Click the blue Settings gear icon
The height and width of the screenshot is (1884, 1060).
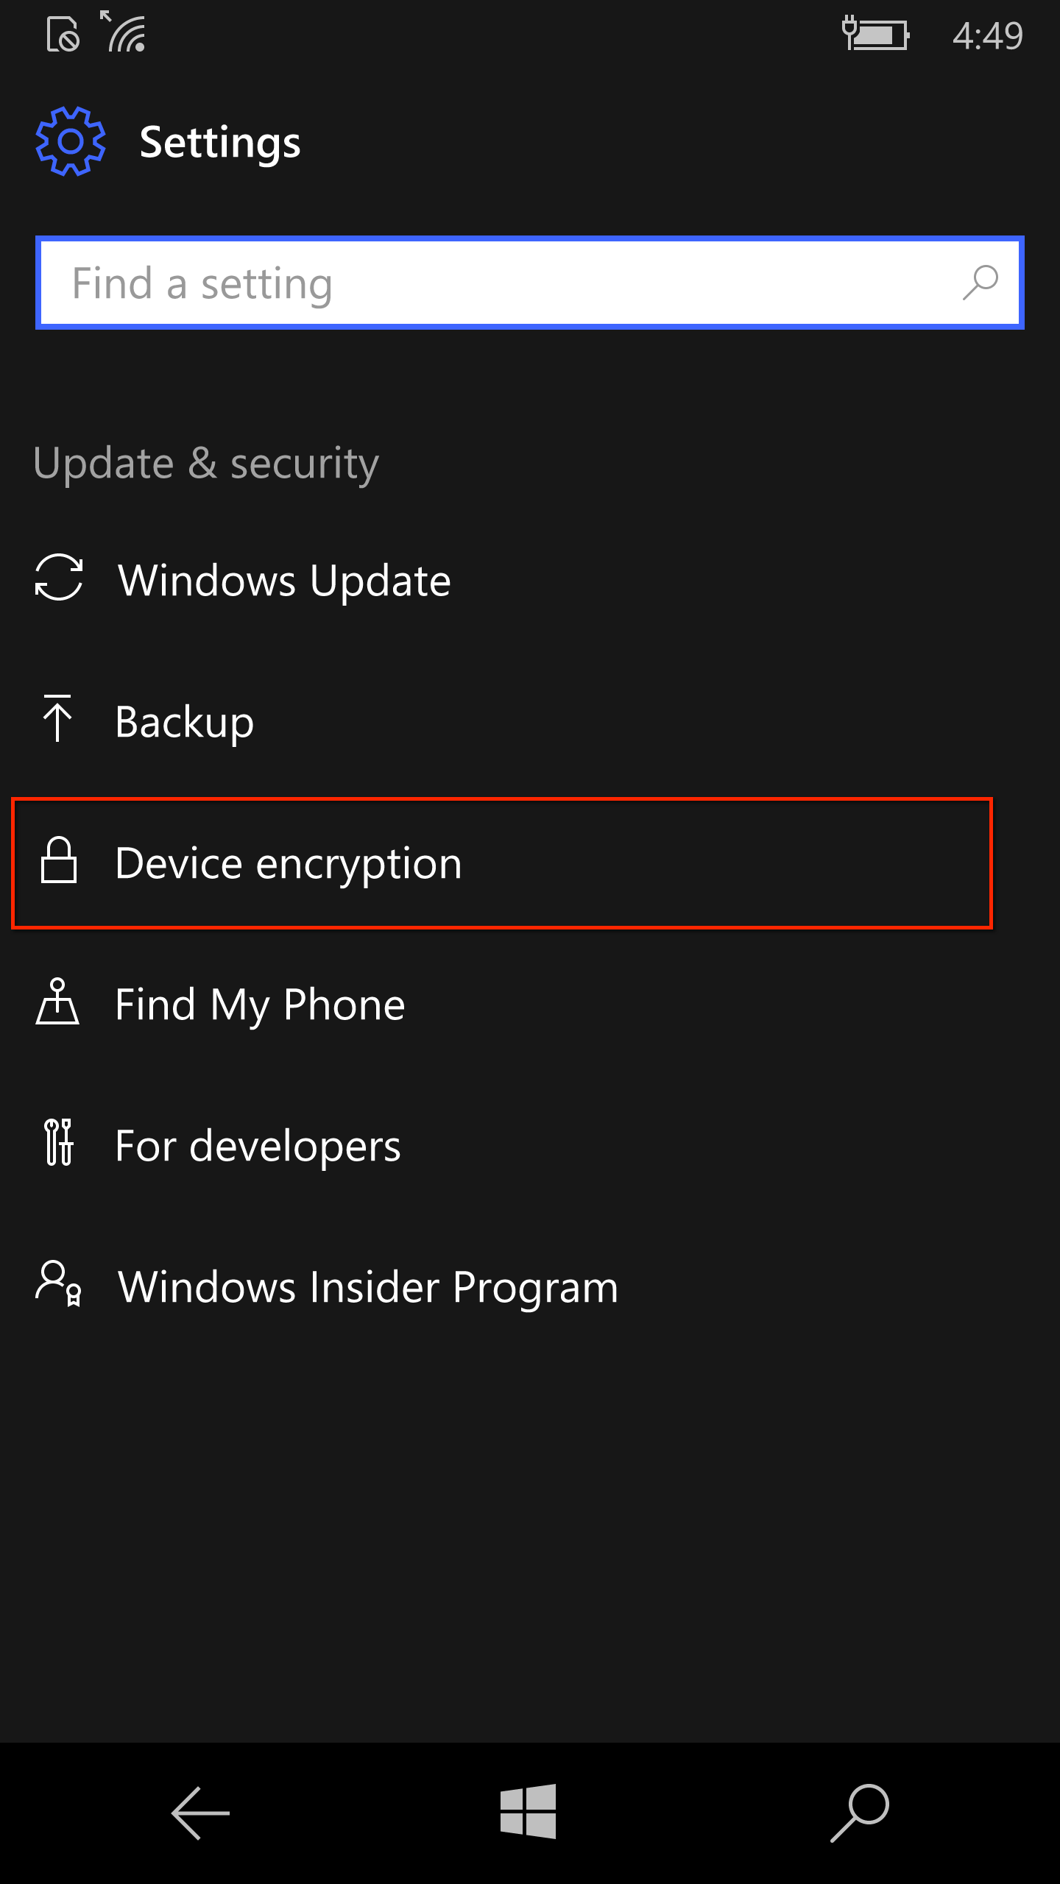(x=71, y=141)
